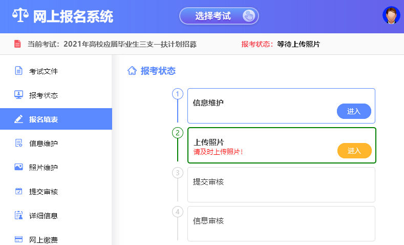Click the 信息维护 sidebar icon
The width and height of the screenshot is (404, 245).
18,143
